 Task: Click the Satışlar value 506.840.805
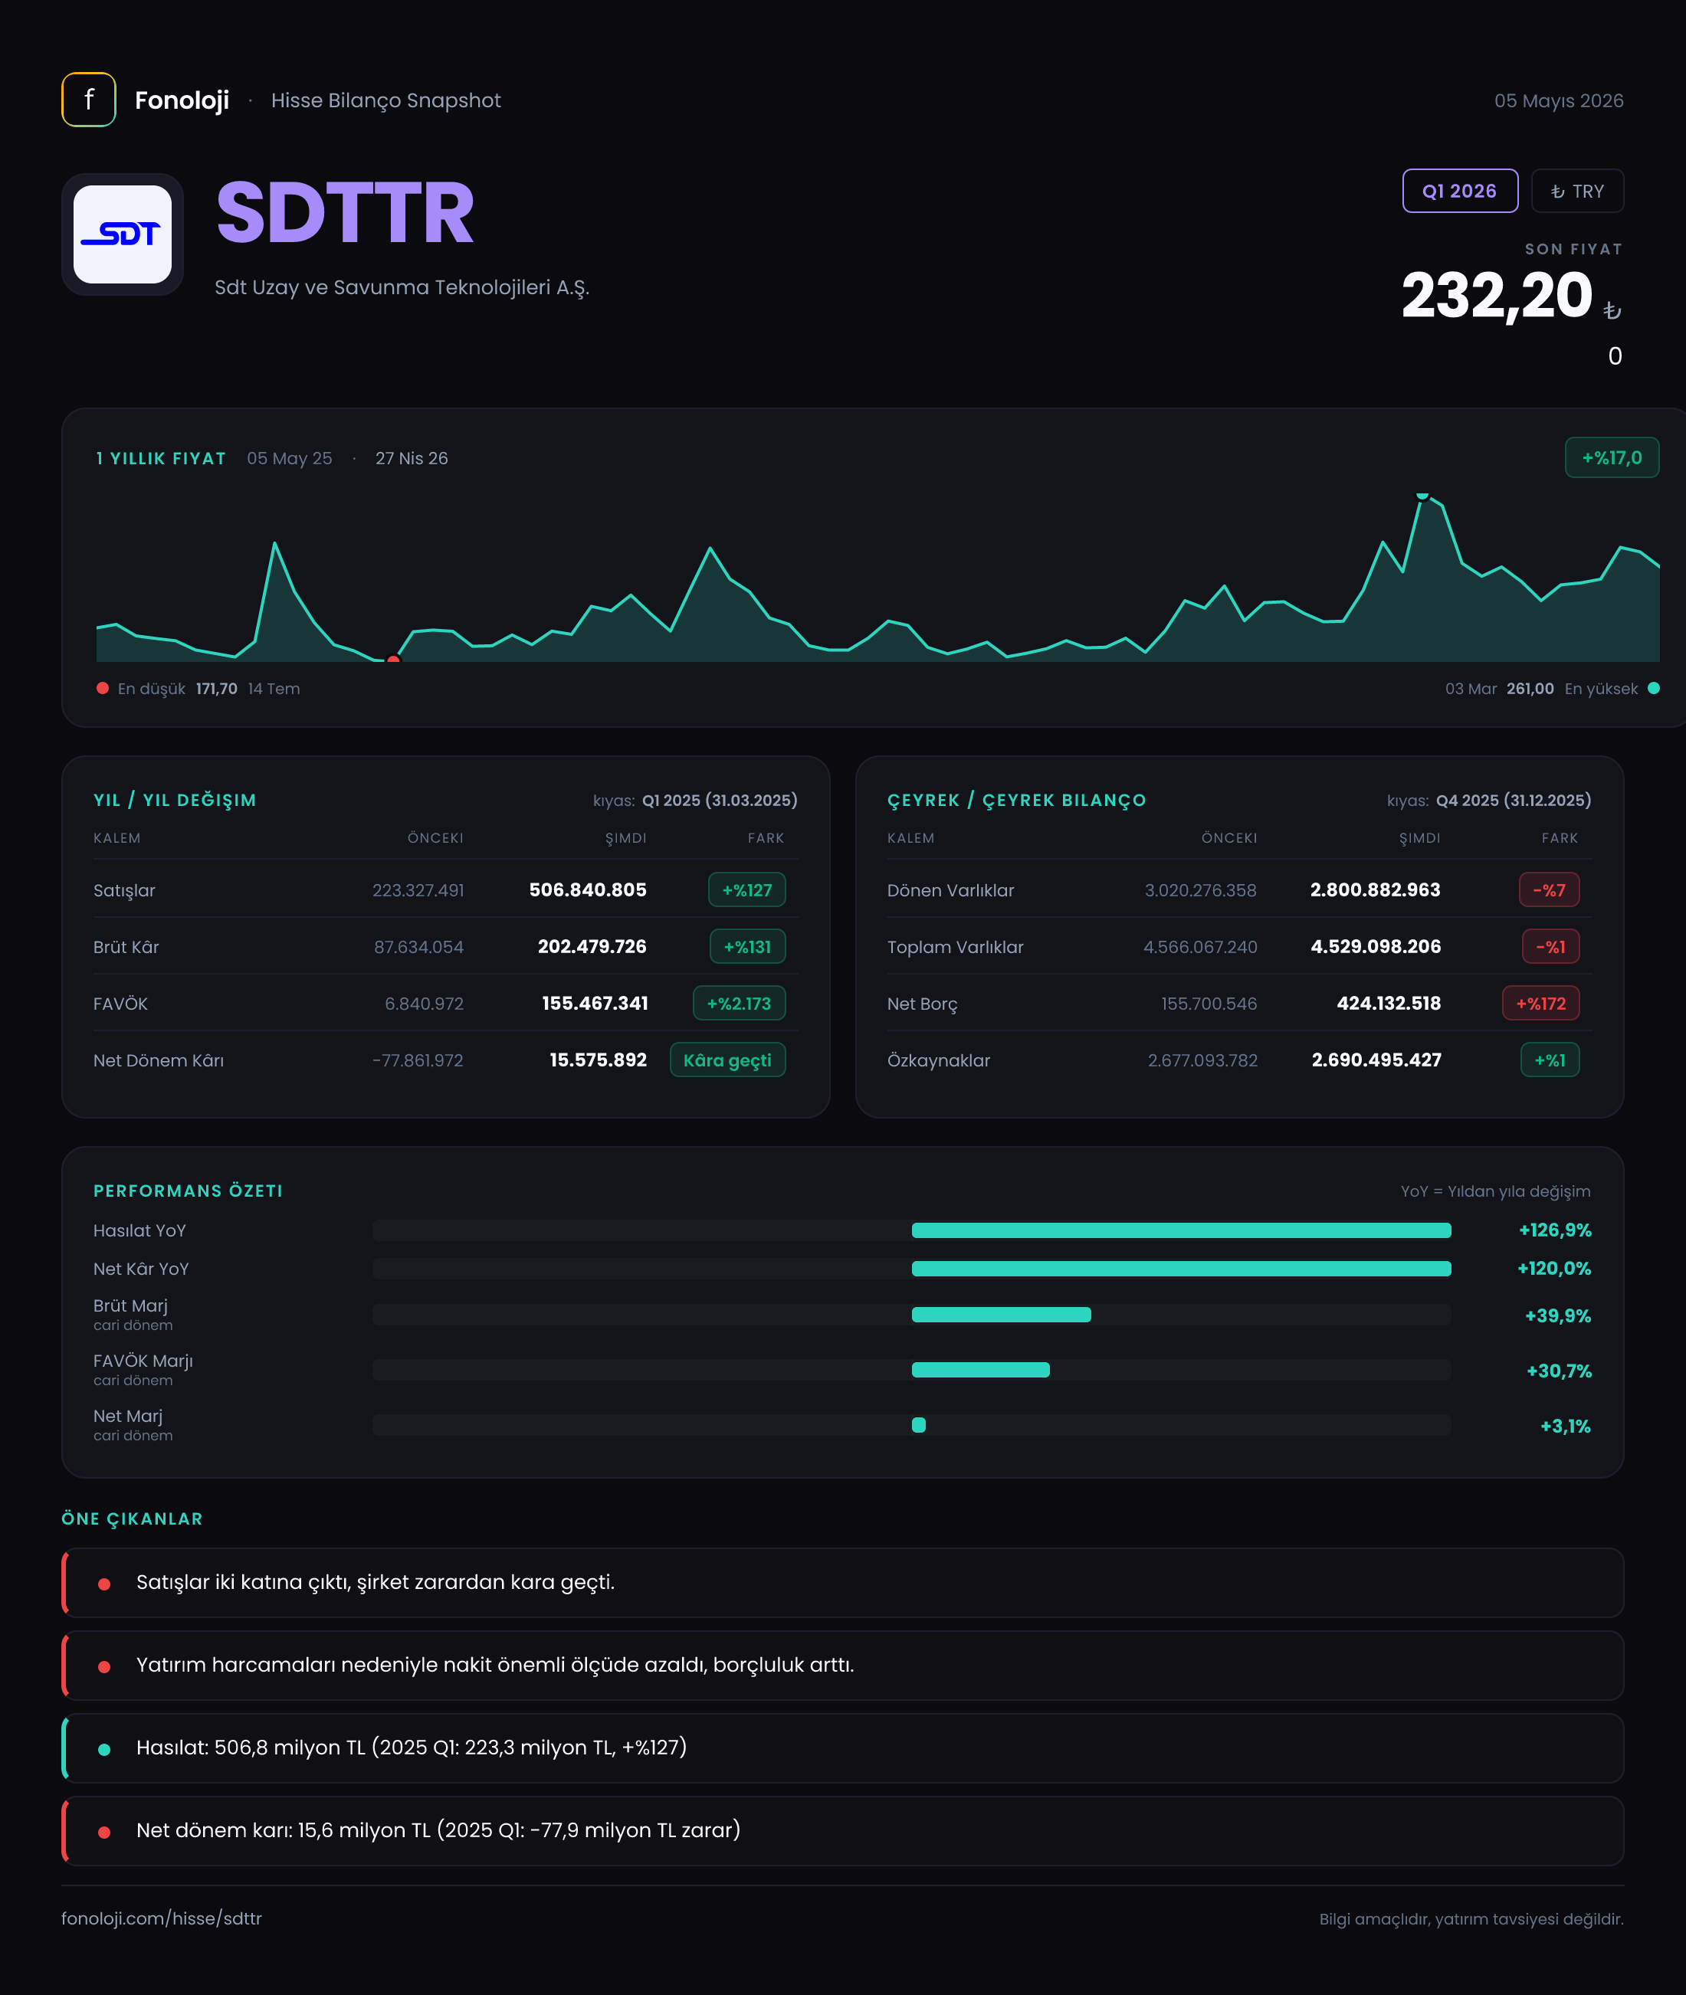click(x=588, y=889)
